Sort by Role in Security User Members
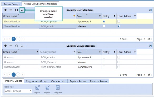Screen dimensions: 154x97 [79, 16]
